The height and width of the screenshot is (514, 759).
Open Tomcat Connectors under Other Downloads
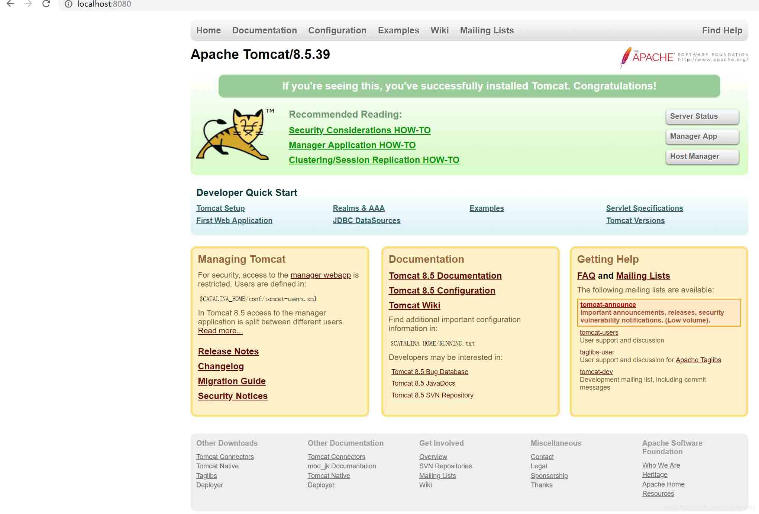225,457
